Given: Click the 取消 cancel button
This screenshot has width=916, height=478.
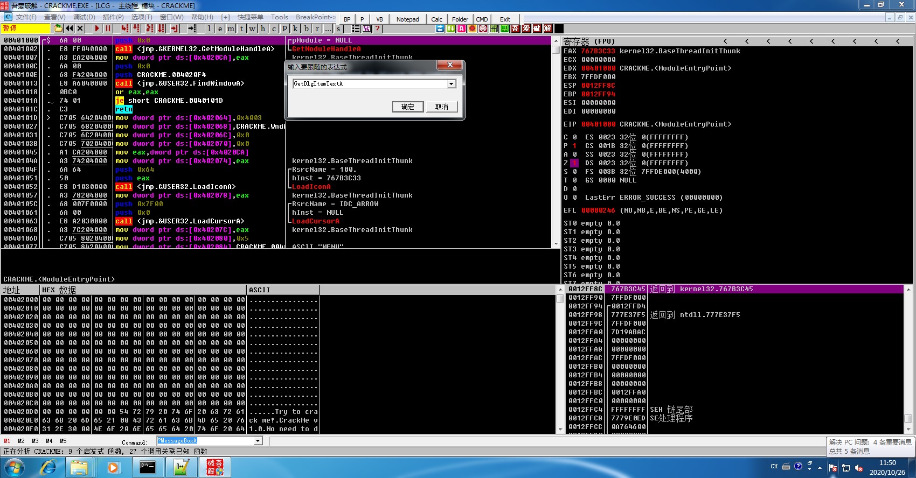Looking at the screenshot, I should tap(441, 107).
